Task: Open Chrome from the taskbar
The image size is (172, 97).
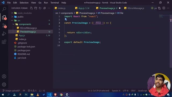Action: (x=61, y=95)
